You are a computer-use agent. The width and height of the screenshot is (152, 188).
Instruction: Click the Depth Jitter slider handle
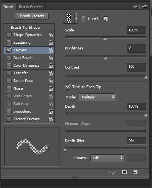click(x=65, y=150)
